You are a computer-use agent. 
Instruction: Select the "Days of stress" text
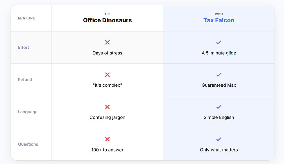[108, 53]
